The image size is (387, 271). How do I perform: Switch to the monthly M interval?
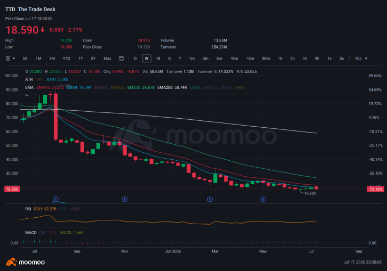point(158,59)
